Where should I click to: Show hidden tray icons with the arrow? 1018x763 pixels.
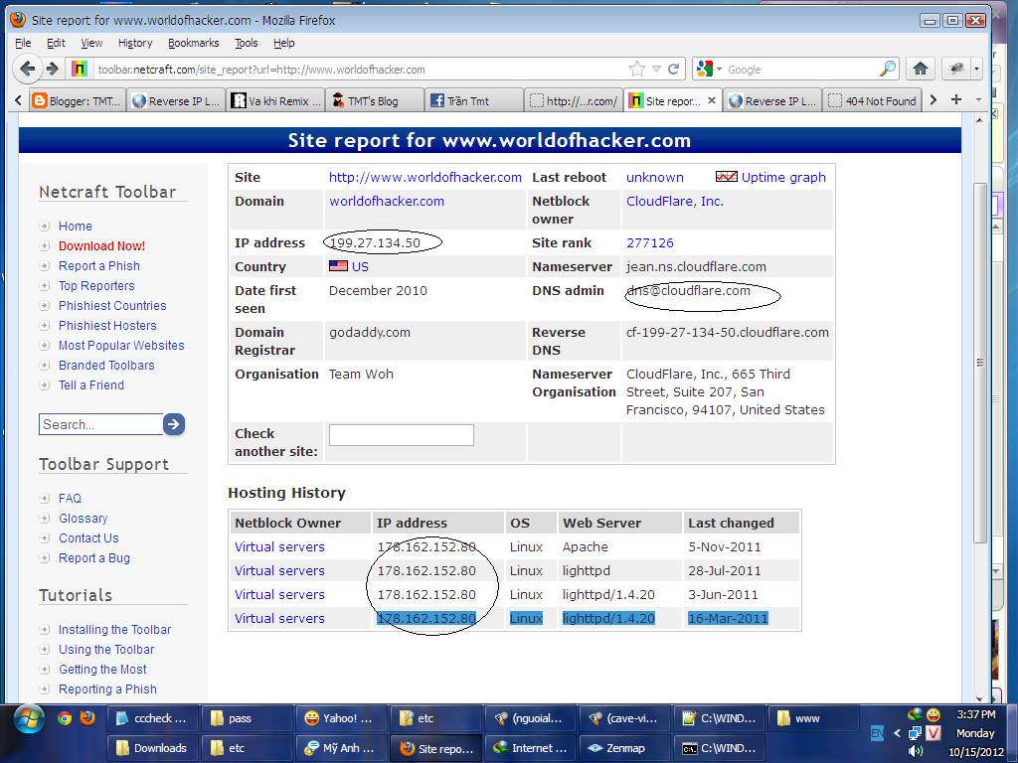coord(897,733)
